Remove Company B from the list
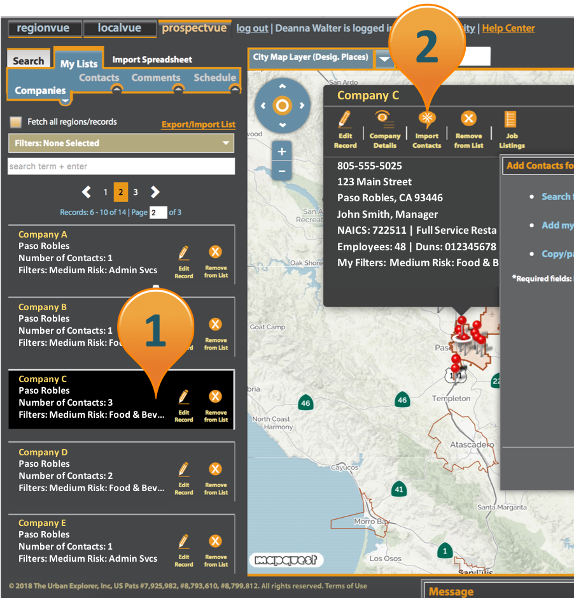The height and width of the screenshot is (598, 574). 216,334
